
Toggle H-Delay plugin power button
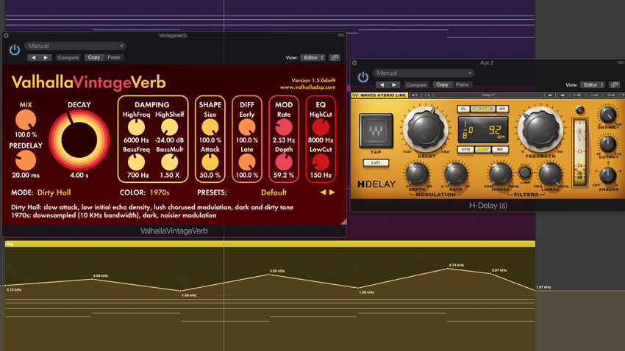[362, 77]
